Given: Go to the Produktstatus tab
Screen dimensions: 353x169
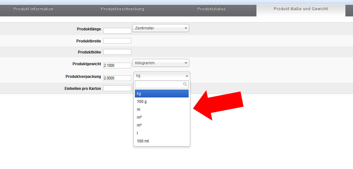Looking at the screenshot, I should coord(211,9).
